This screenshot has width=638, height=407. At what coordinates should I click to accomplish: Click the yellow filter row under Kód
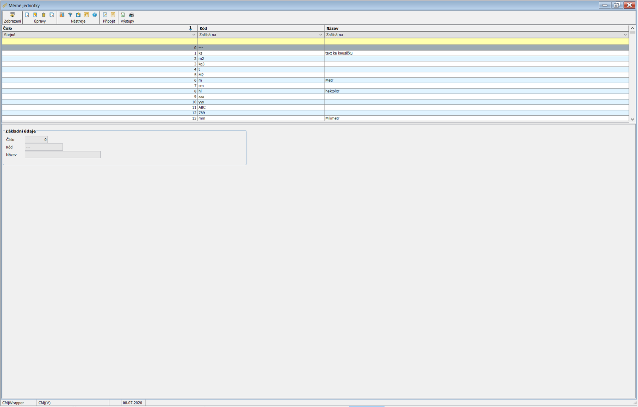[x=260, y=41]
